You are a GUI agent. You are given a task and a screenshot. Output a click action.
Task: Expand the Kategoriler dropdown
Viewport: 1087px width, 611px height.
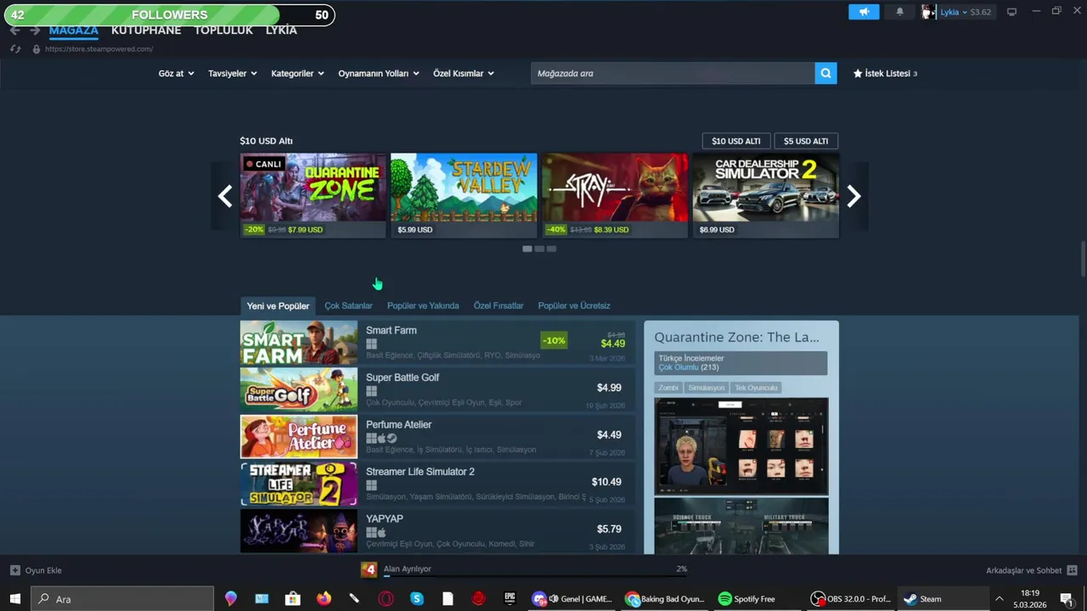tap(297, 74)
